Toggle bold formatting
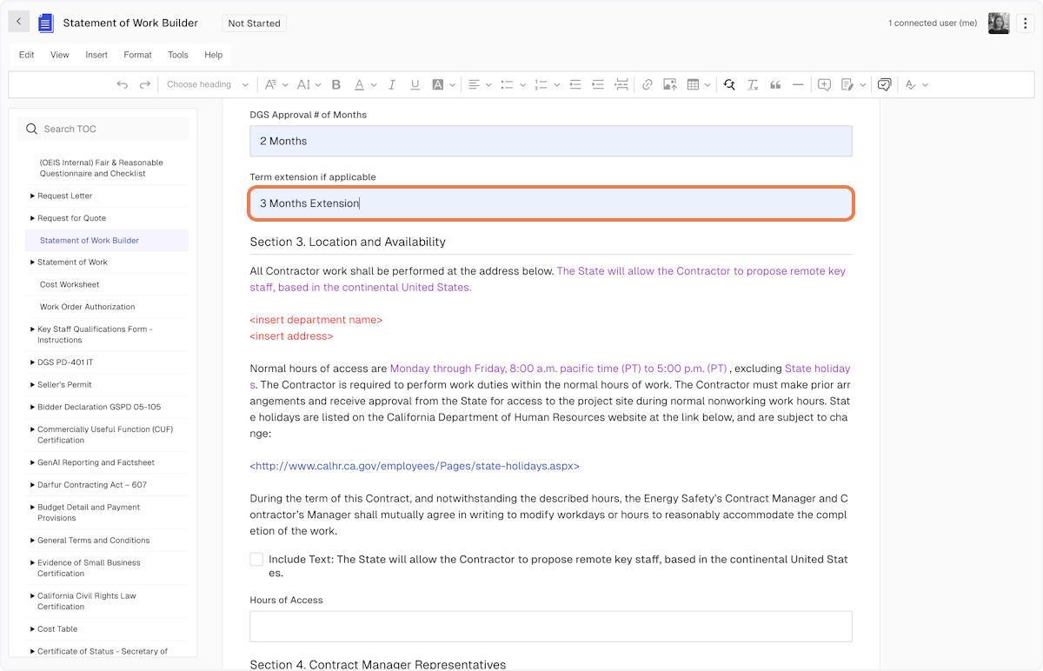The image size is (1043, 671). tap(336, 84)
